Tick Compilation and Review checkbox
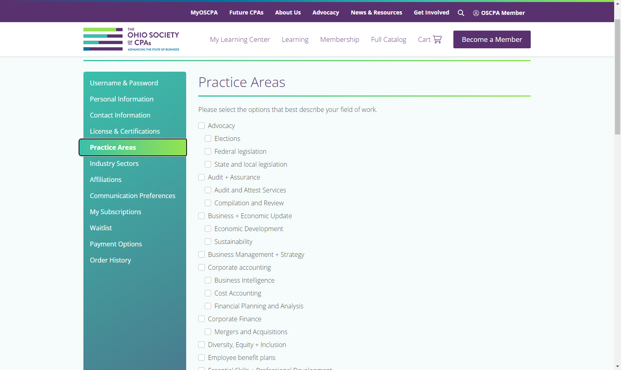Image resolution: width=621 pixels, height=370 pixels. (x=208, y=203)
